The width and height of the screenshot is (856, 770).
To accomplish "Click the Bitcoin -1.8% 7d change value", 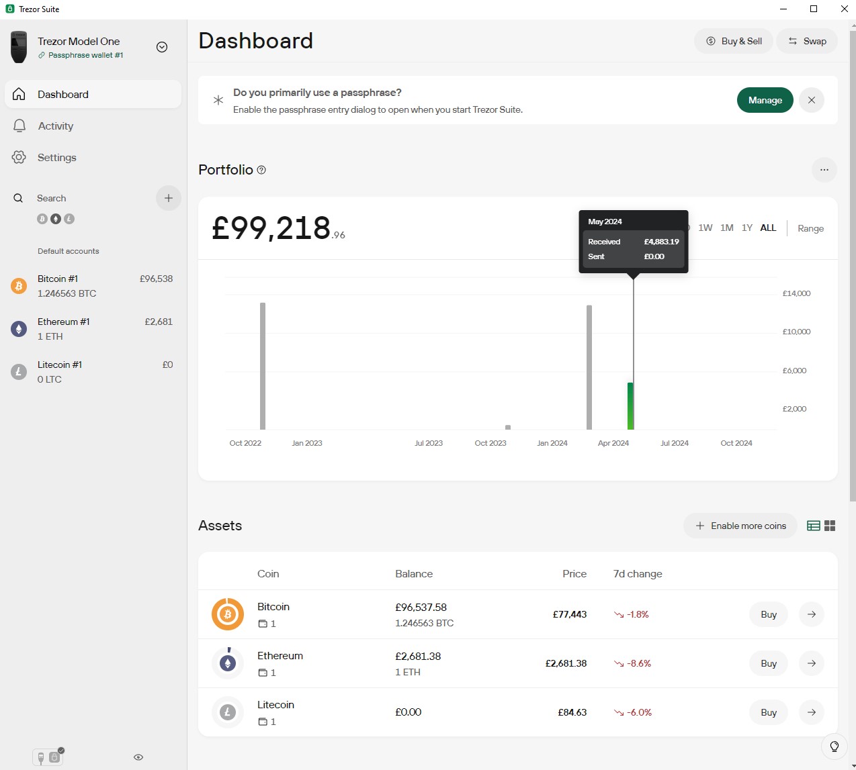I will [x=632, y=614].
